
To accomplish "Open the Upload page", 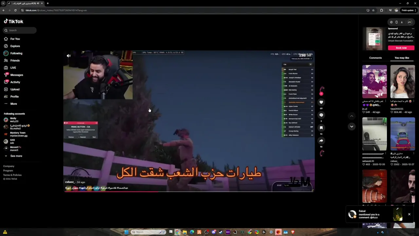I will tap(12, 89).
